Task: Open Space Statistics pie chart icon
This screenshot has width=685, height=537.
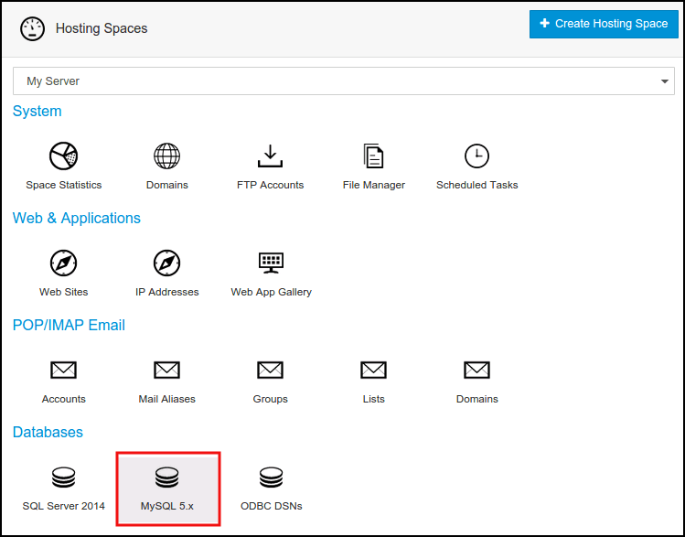Action: click(x=63, y=156)
